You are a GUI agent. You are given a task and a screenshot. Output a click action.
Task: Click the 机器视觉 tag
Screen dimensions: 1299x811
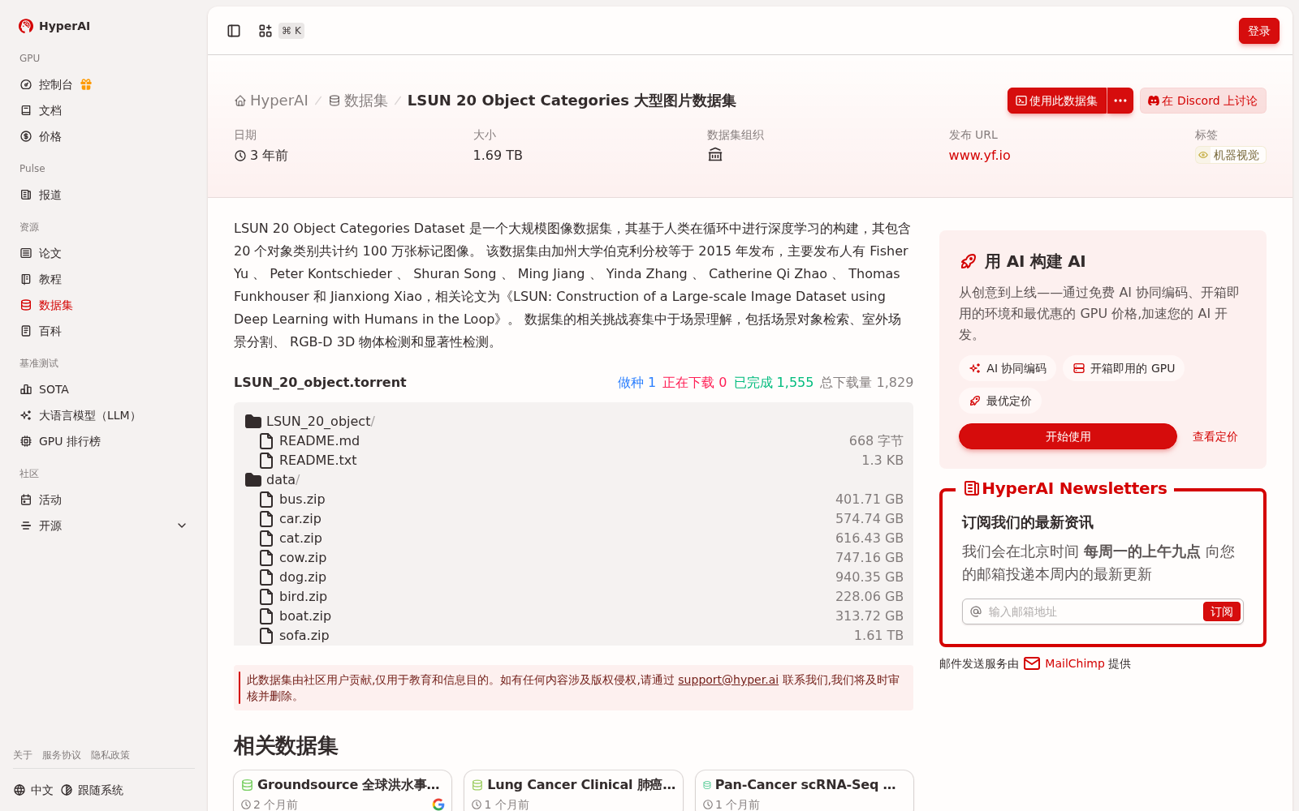[1230, 155]
